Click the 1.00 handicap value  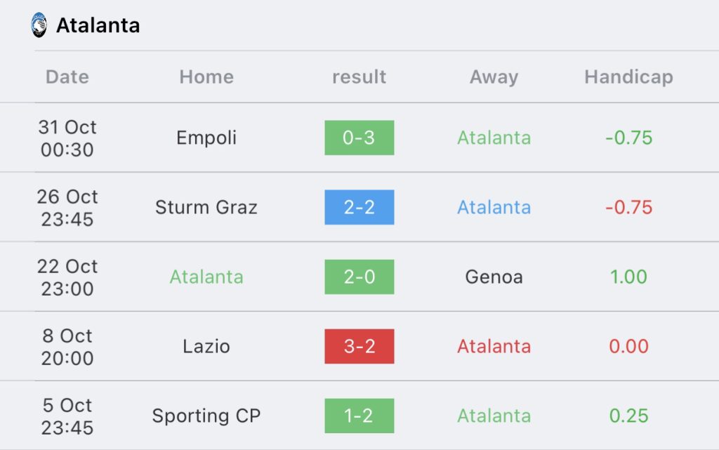click(x=628, y=277)
